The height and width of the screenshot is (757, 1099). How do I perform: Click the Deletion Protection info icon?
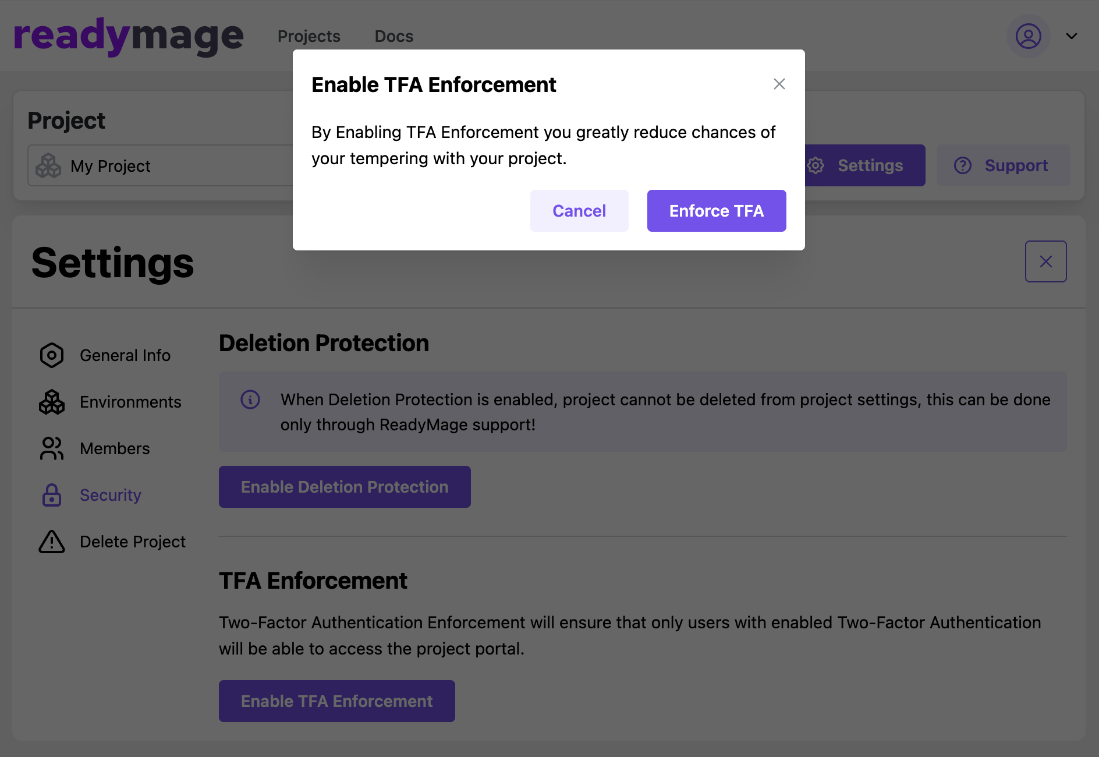(x=250, y=399)
